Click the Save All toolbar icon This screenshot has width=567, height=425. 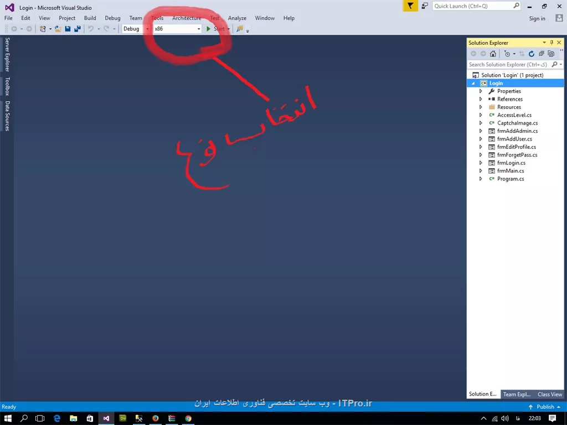(78, 29)
